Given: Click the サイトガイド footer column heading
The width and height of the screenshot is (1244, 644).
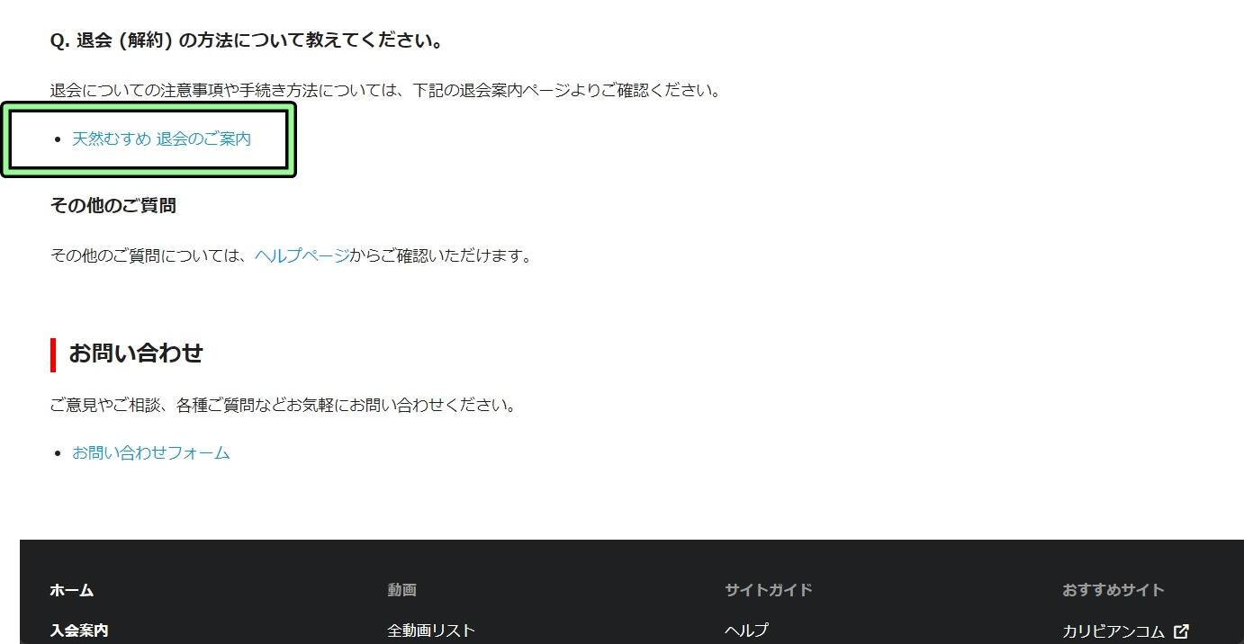Looking at the screenshot, I should pos(768,591).
